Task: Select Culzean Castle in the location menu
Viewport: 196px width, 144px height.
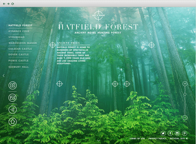Action: (x=20, y=49)
